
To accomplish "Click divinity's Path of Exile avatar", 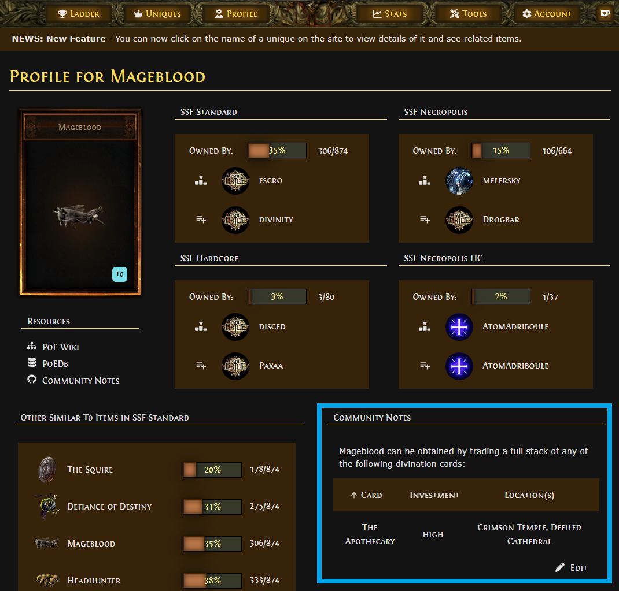I will 235,220.
